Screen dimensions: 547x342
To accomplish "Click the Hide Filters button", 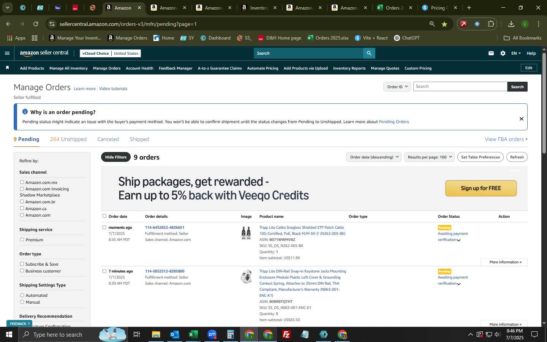I will [x=116, y=157].
